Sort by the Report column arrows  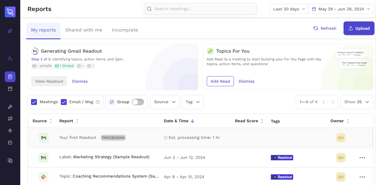77,121
